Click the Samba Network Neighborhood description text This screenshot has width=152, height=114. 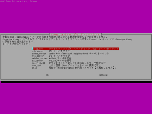(79, 54)
